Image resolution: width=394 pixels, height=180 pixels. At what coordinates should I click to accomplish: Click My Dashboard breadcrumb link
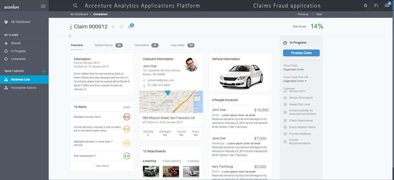click(x=79, y=14)
